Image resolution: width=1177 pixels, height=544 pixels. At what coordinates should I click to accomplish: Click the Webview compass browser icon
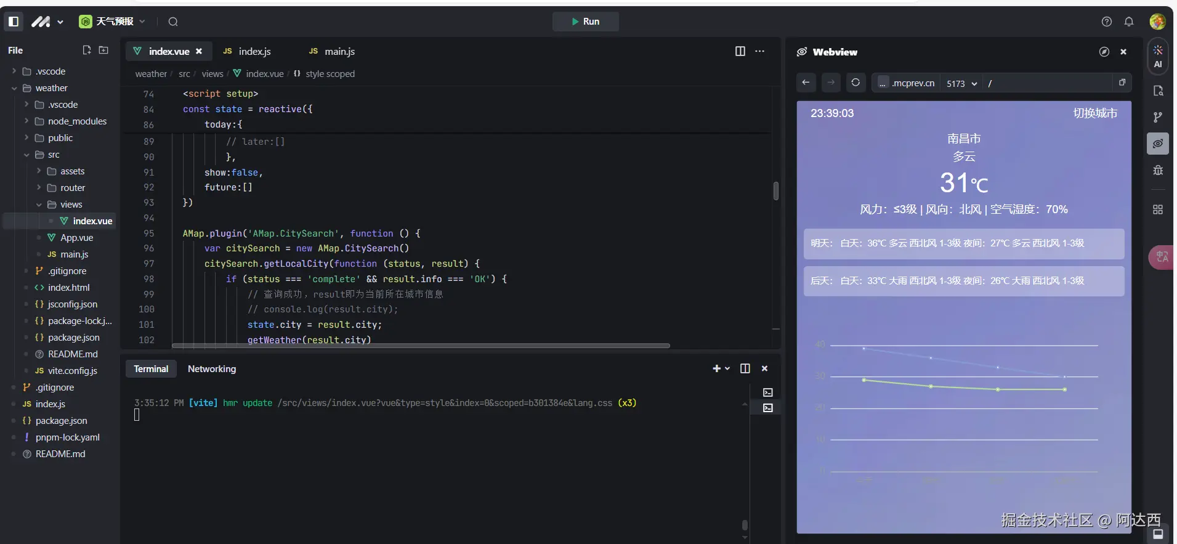click(x=1104, y=52)
